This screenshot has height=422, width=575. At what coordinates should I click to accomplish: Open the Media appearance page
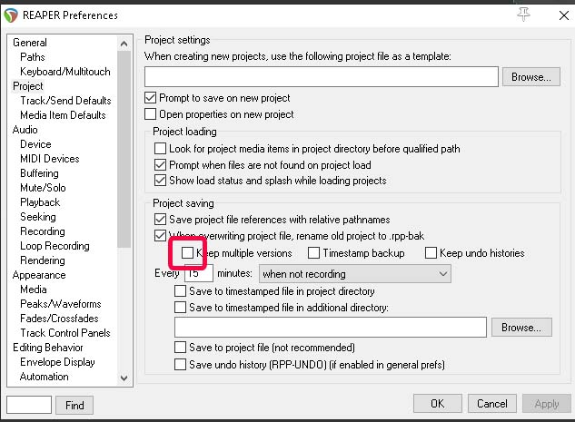(x=34, y=290)
